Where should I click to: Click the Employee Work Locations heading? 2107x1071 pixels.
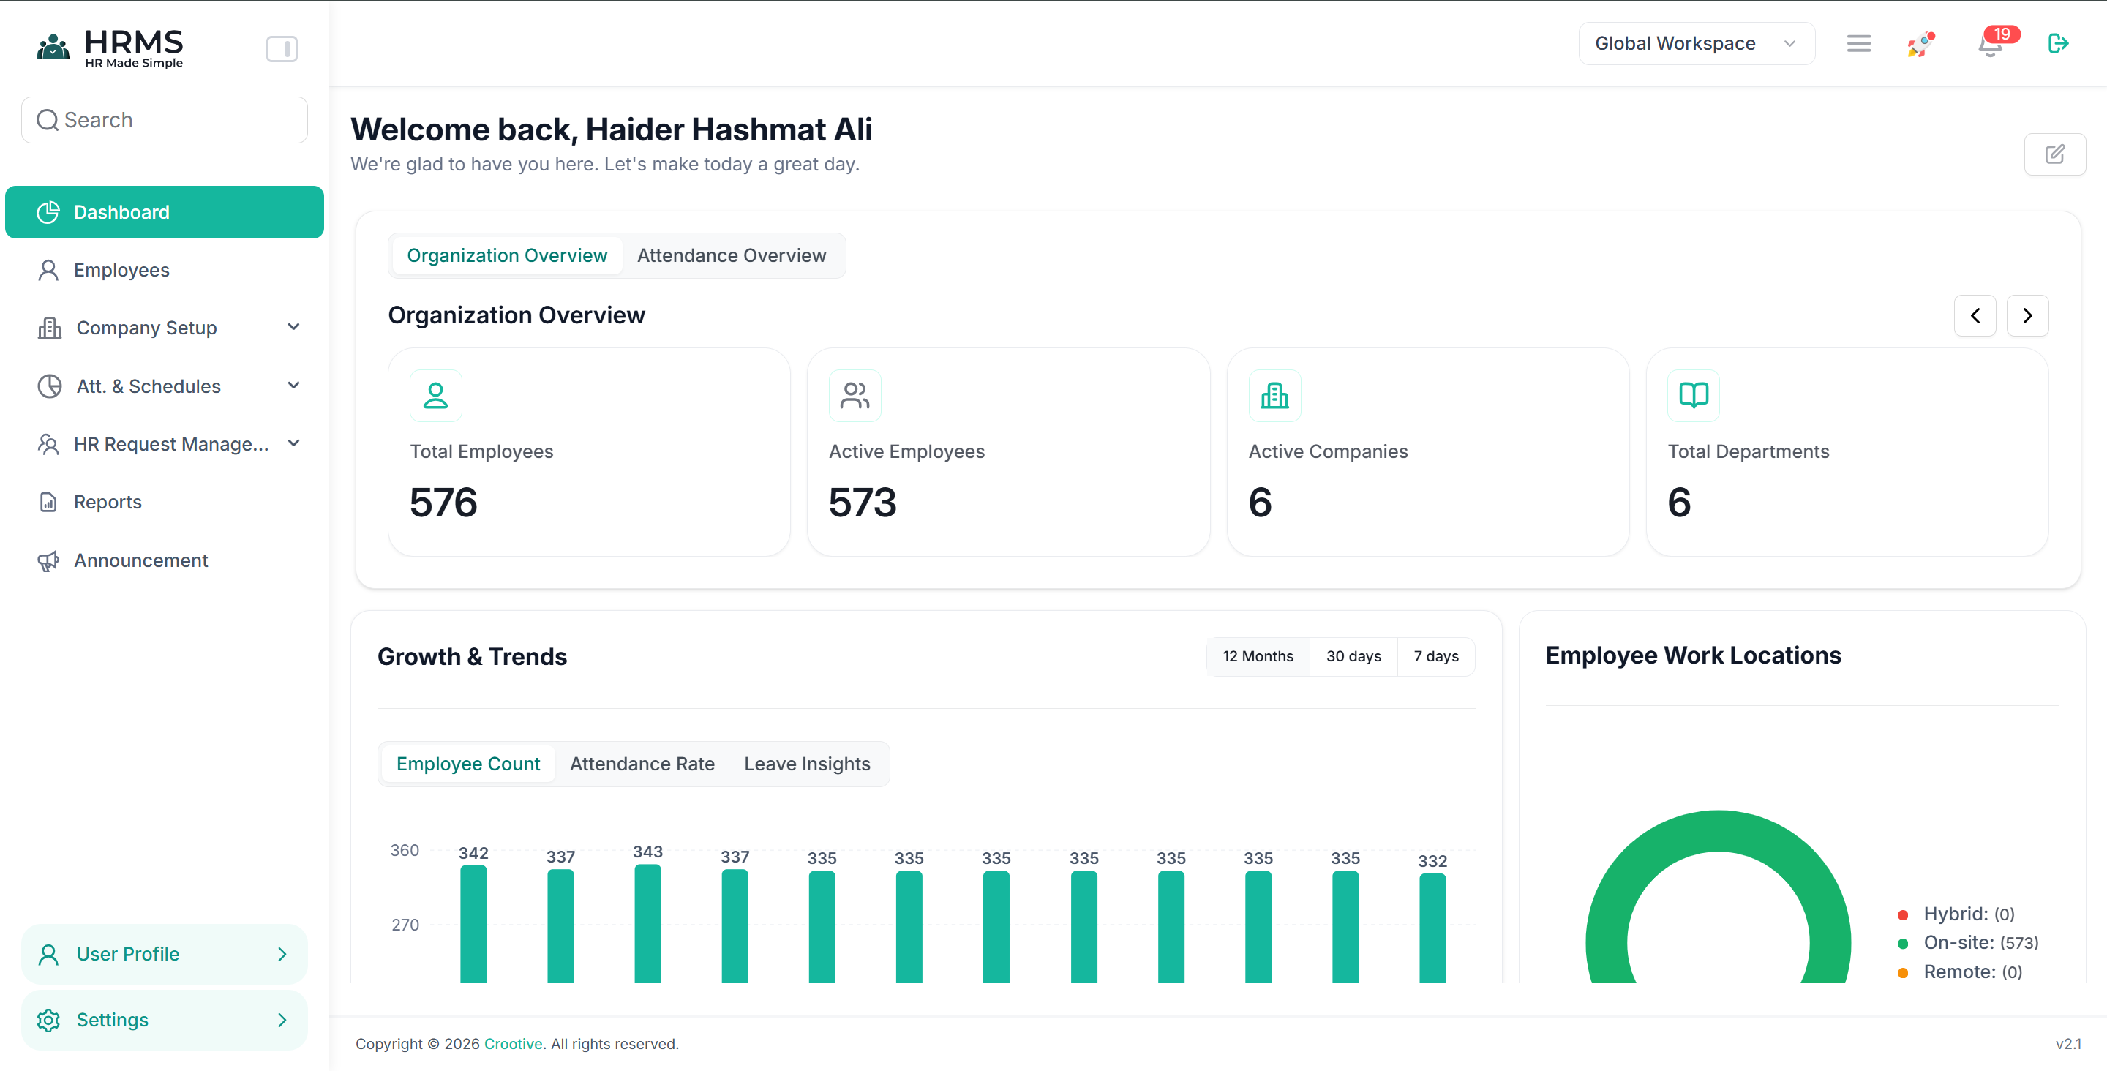[x=1693, y=656]
